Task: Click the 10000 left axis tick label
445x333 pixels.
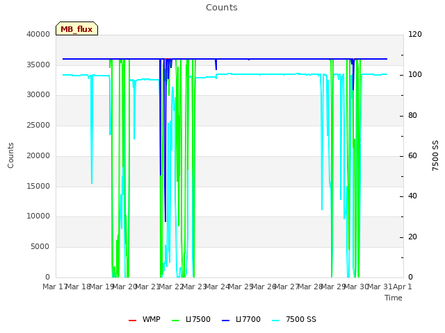Action: point(38,216)
